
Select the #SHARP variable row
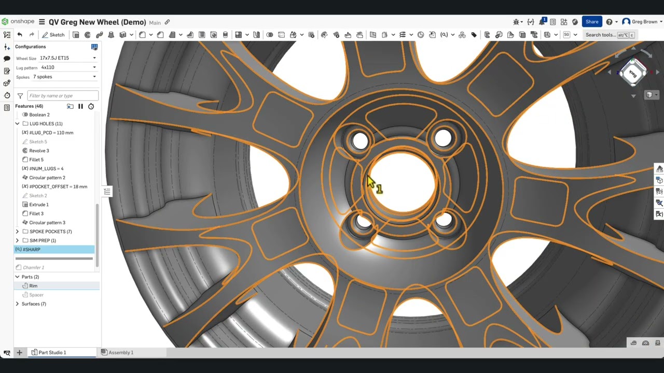tap(54, 250)
